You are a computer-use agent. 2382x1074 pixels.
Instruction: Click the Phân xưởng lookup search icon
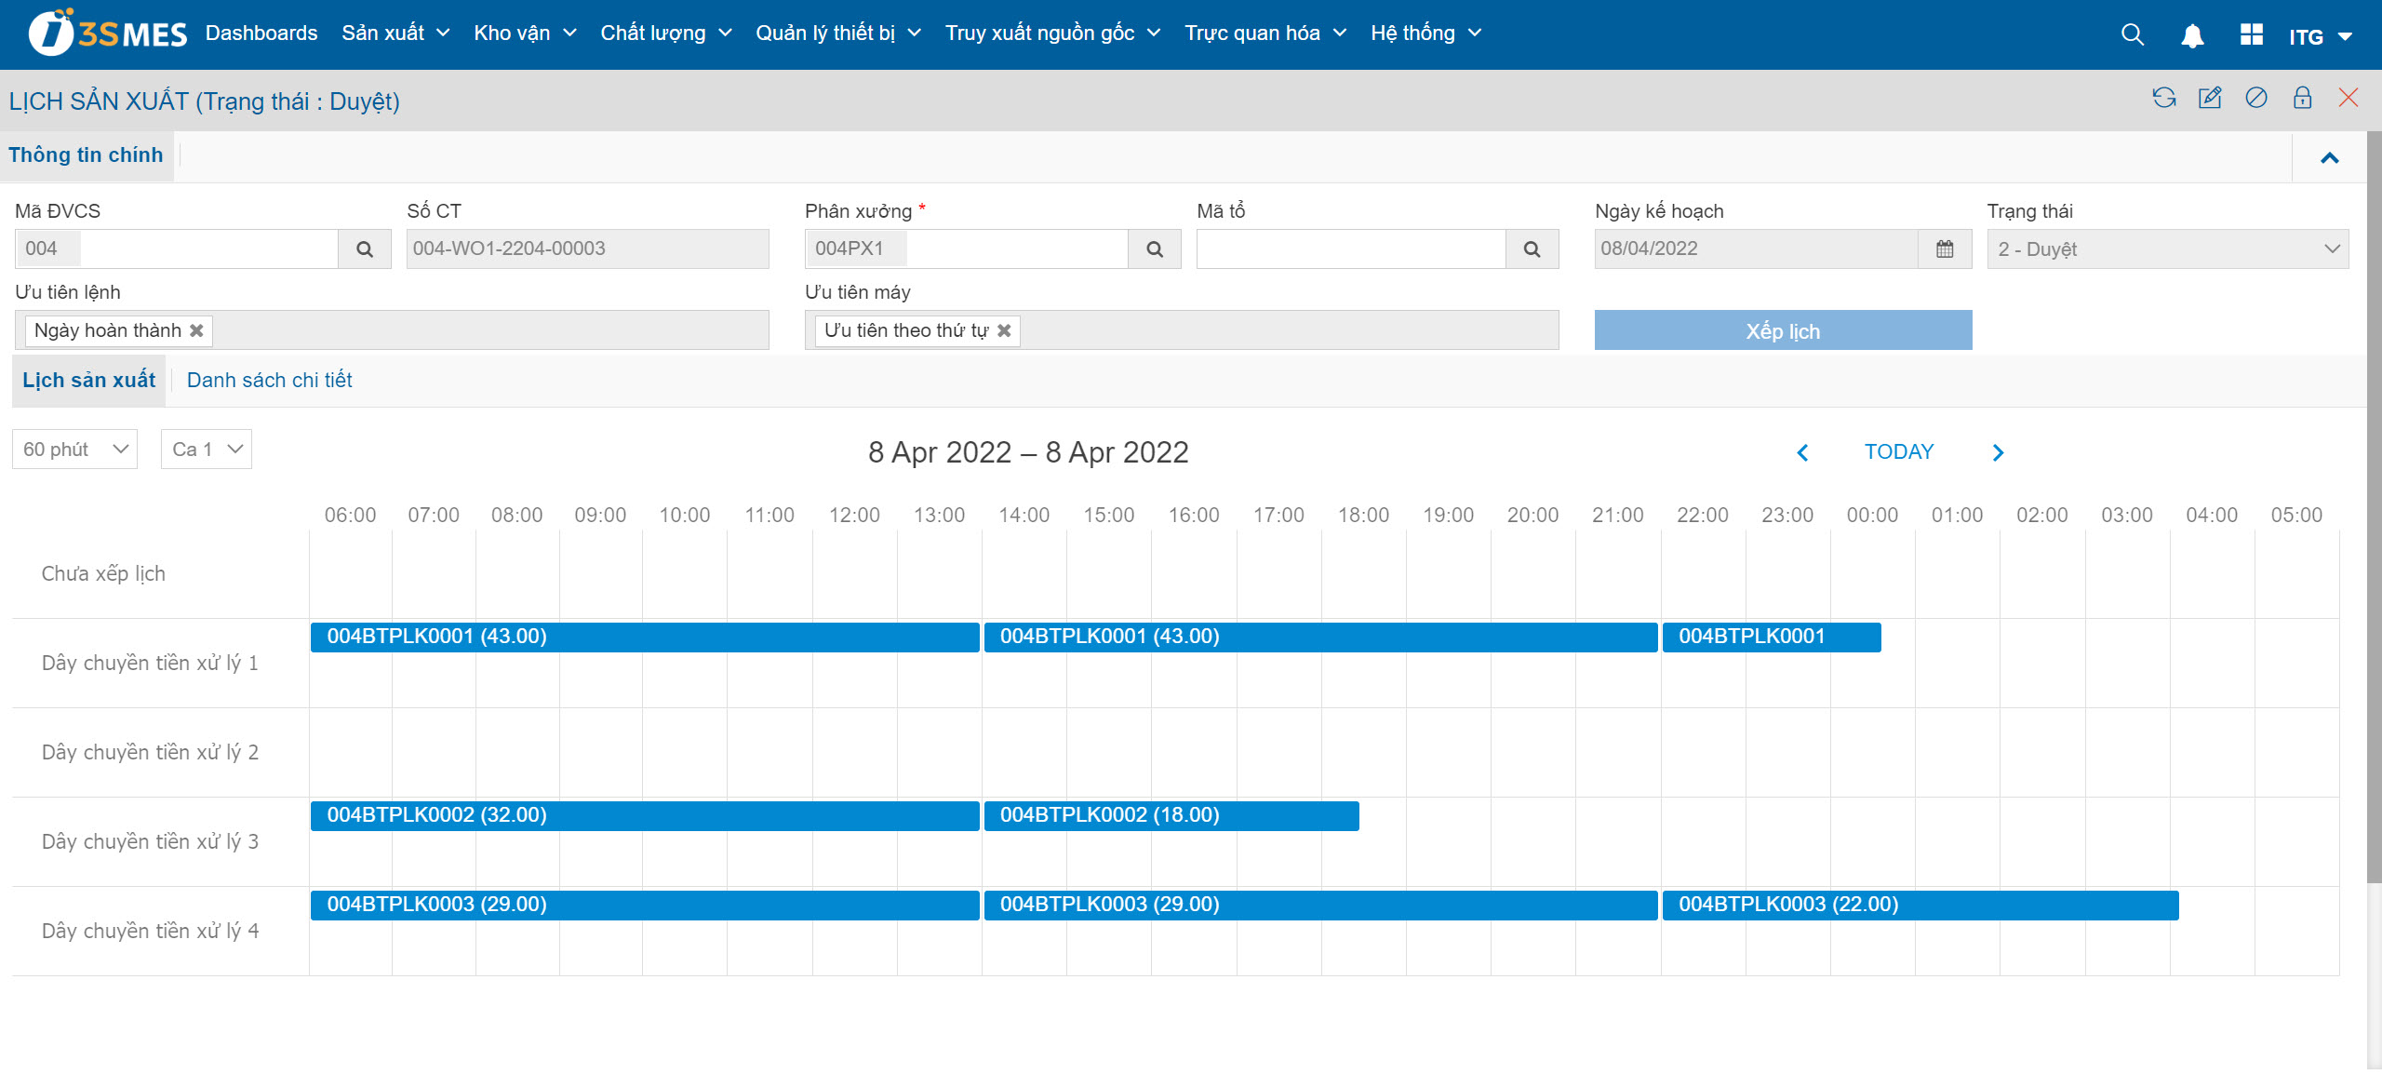(1154, 248)
